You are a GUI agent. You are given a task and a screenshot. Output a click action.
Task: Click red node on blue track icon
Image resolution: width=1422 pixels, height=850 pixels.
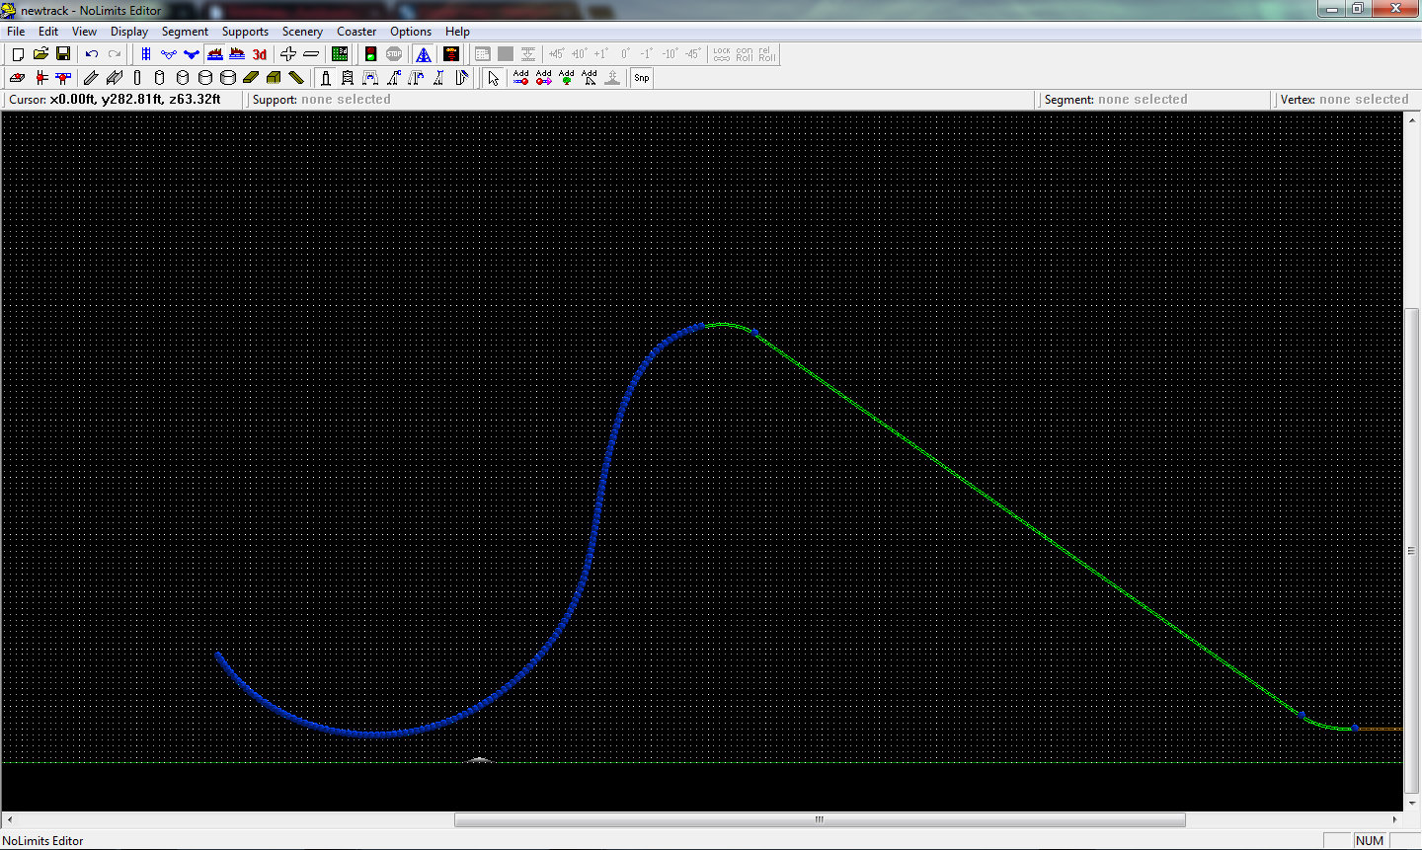coord(63,78)
